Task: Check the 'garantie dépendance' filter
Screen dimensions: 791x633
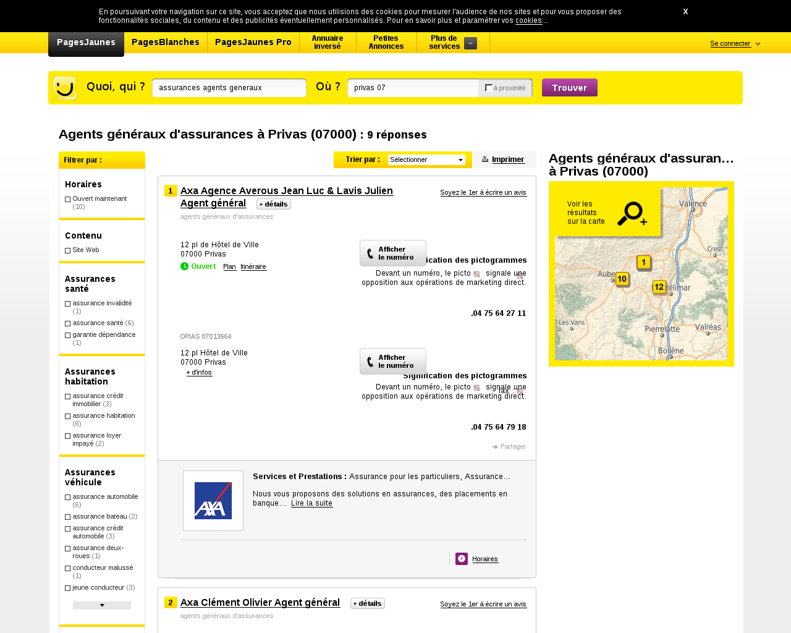Action: pyautogui.click(x=68, y=335)
